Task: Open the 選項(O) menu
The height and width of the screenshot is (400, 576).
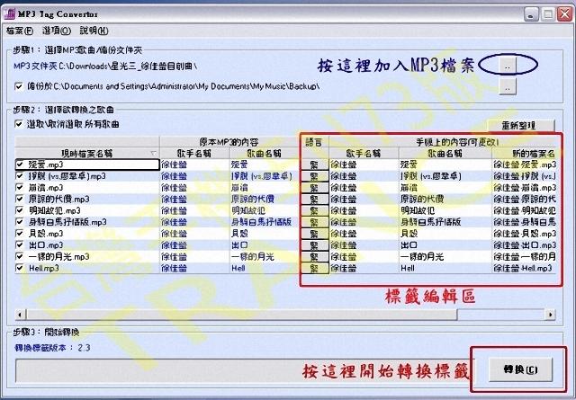Action: [x=57, y=31]
